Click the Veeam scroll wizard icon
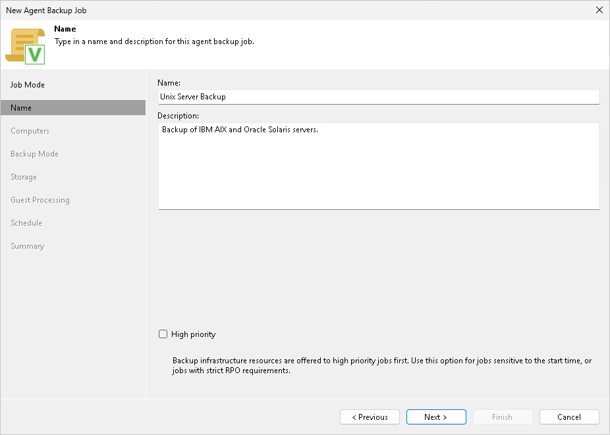610x435 pixels. (25, 46)
